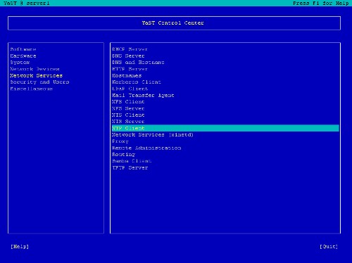Viewport: 352px width, 263px height.
Task: Choose the NIS Client module
Action: coord(128,115)
